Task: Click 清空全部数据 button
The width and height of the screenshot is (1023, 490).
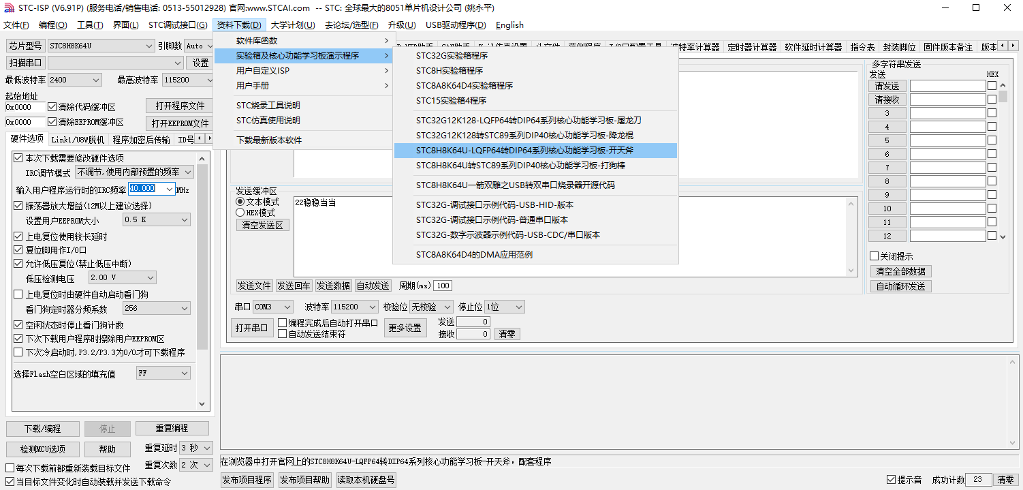Action: click(900, 271)
